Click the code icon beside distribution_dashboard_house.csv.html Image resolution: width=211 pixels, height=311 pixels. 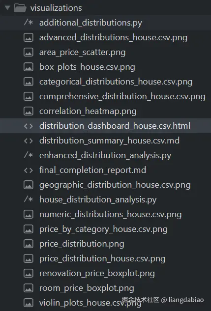coord(29,126)
